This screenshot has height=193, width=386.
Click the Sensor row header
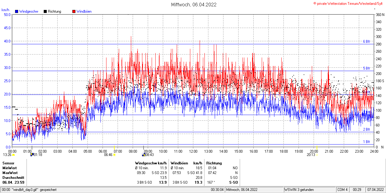point(8,163)
